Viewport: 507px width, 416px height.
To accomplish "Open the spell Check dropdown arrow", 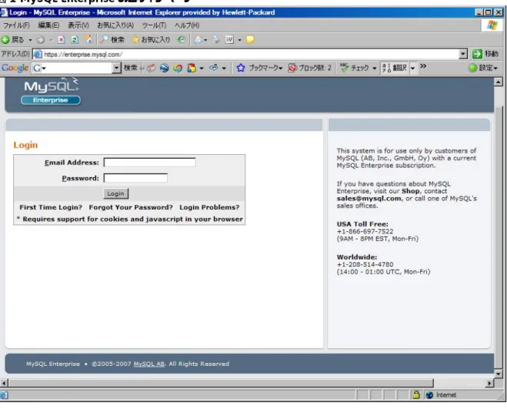I will (x=375, y=69).
